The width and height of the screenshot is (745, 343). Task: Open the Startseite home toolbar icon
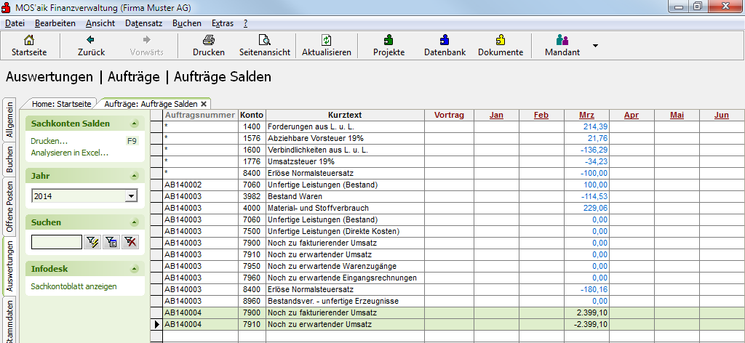pyautogui.click(x=29, y=46)
